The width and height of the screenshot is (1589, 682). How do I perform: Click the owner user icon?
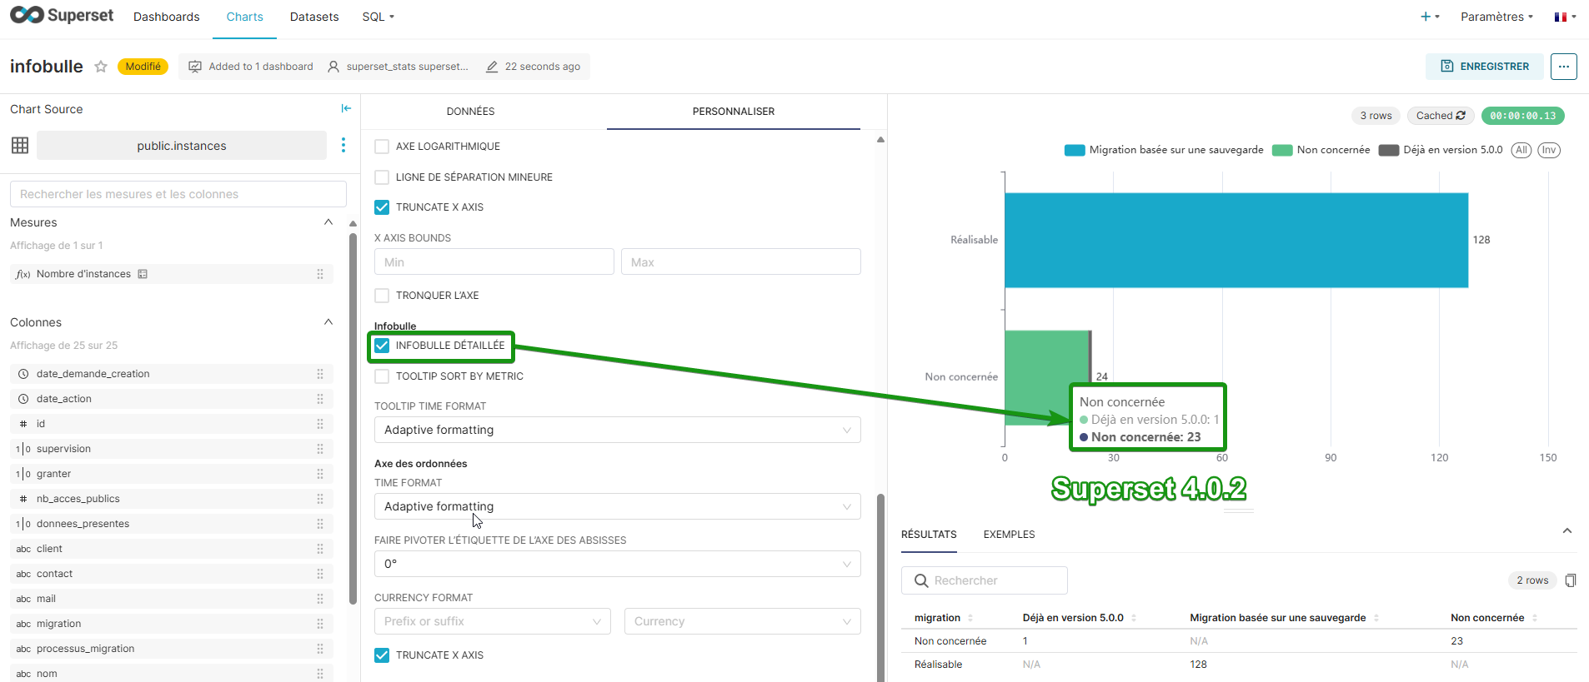[x=333, y=67]
